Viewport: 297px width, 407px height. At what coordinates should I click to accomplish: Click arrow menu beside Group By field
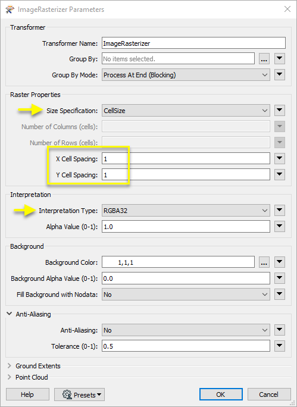point(280,59)
